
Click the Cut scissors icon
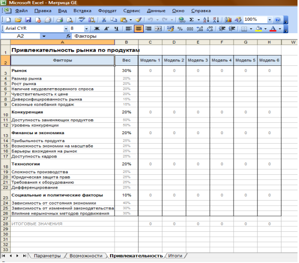(x=104, y=20)
